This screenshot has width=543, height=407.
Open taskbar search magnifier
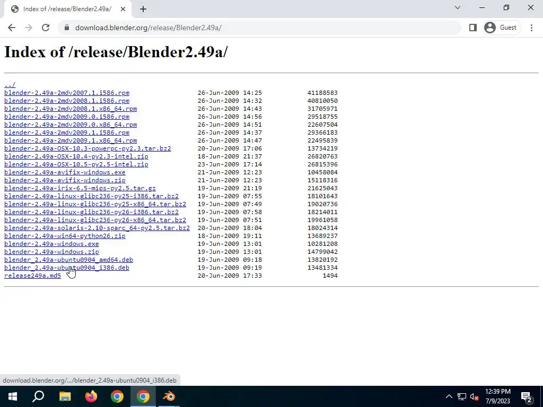pyautogui.click(x=38, y=396)
